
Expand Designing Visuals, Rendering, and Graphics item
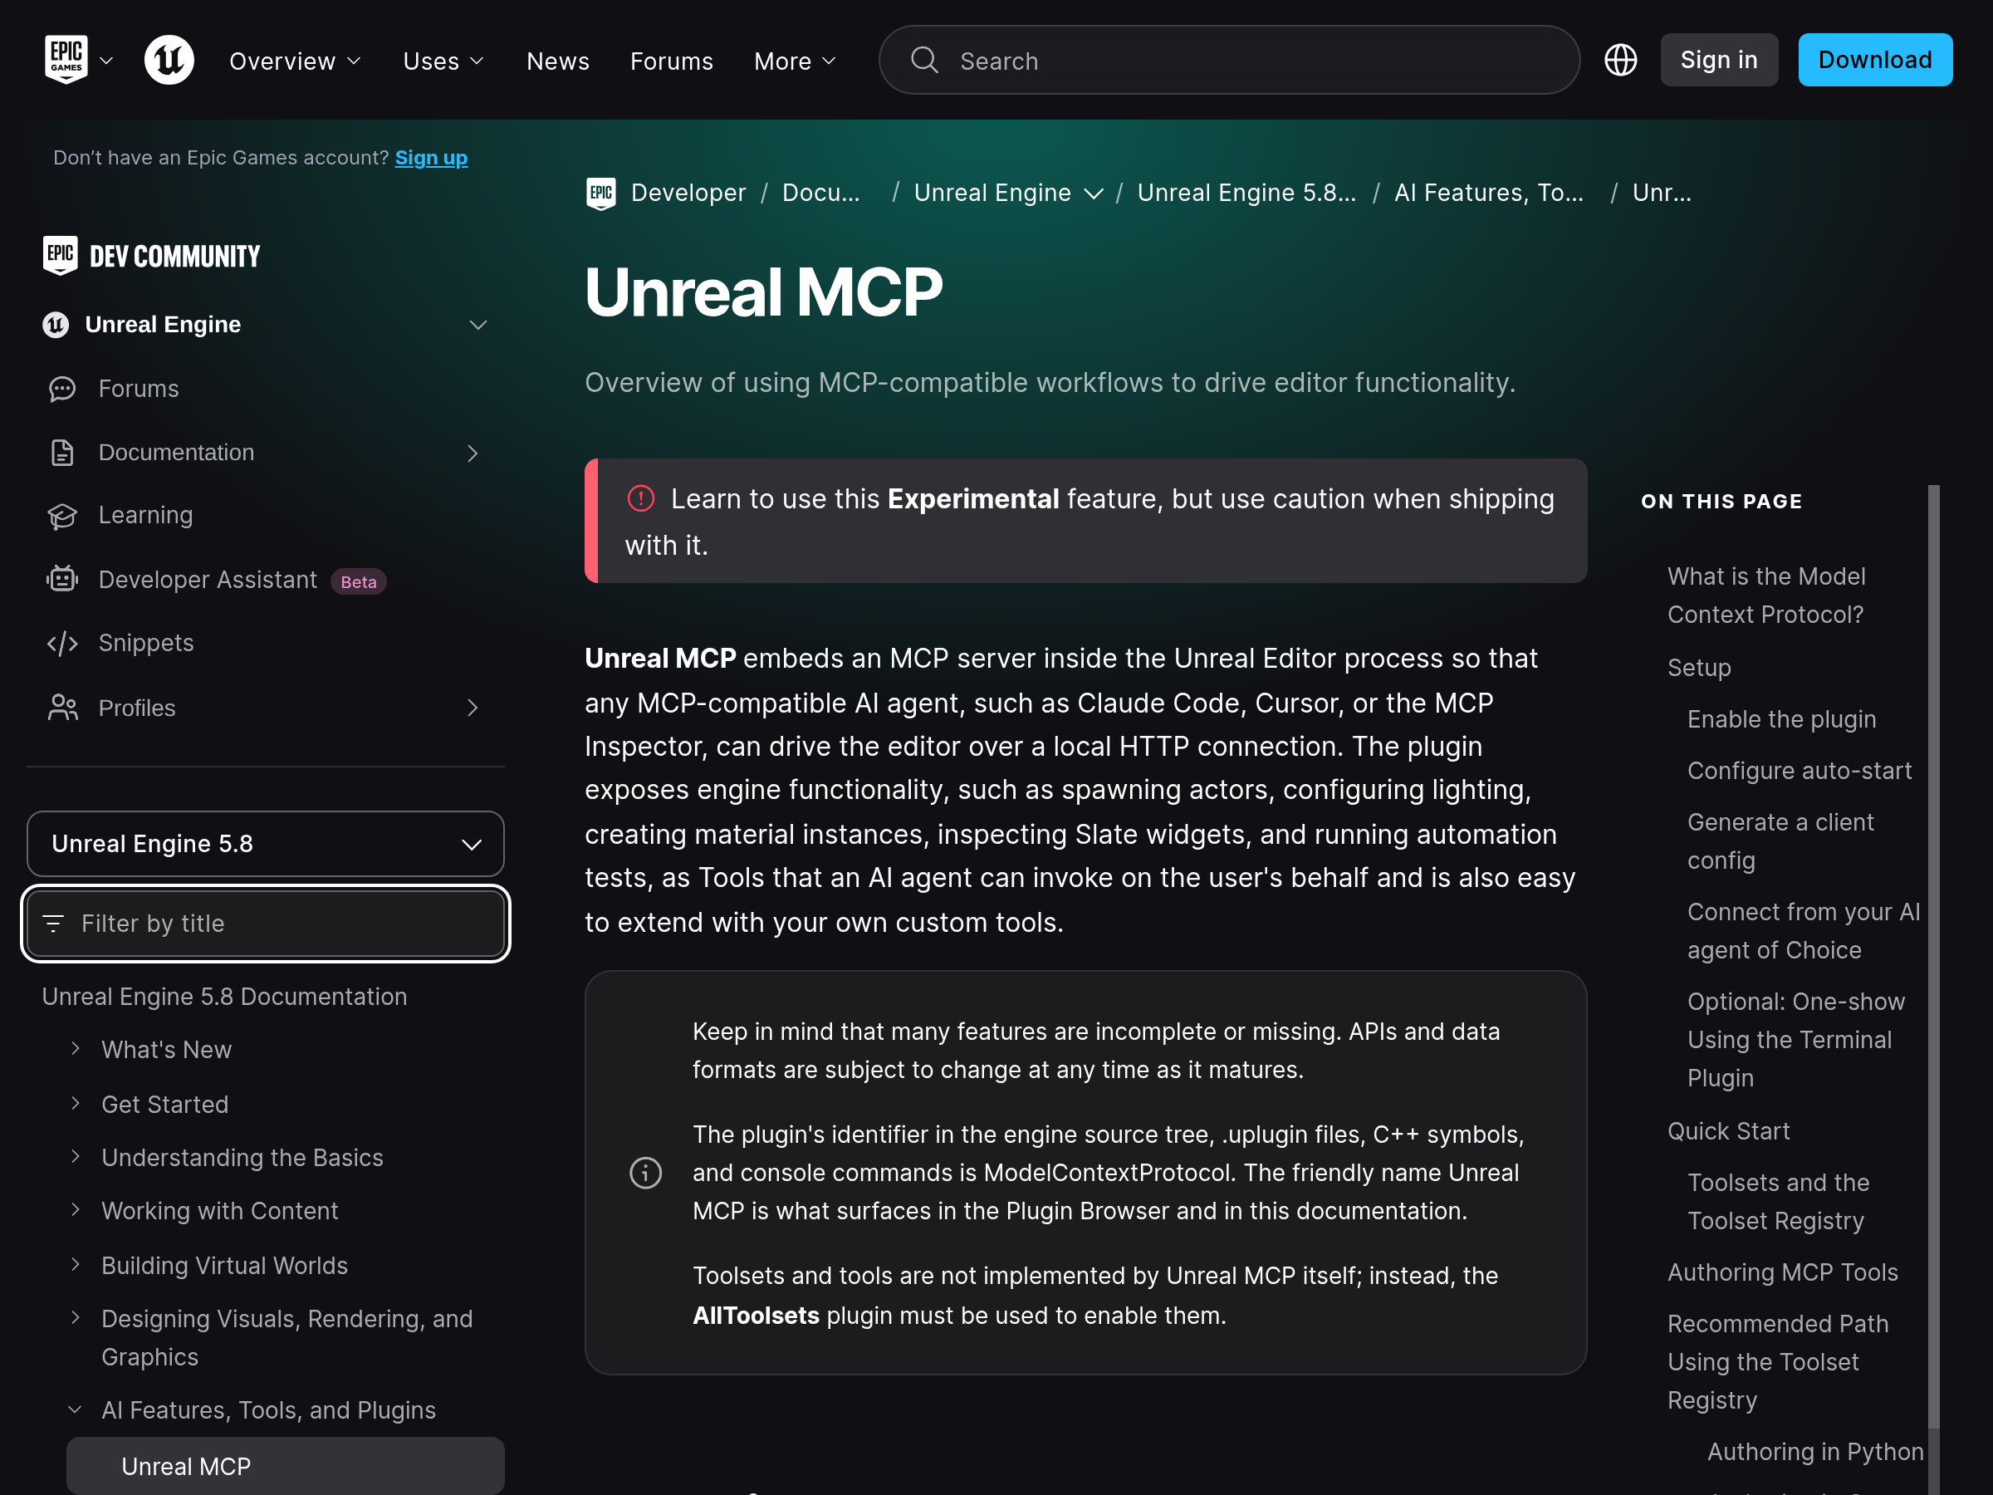[x=76, y=1318]
